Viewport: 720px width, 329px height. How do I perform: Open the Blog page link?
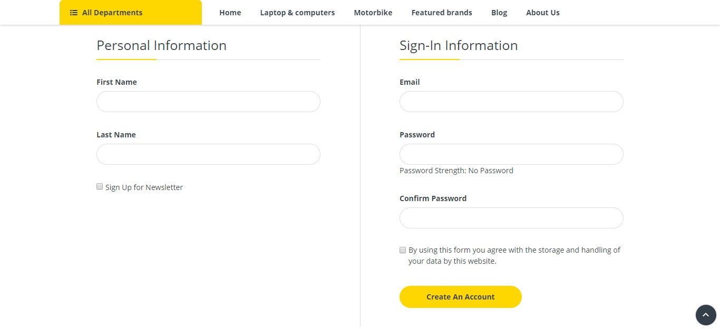pos(499,13)
